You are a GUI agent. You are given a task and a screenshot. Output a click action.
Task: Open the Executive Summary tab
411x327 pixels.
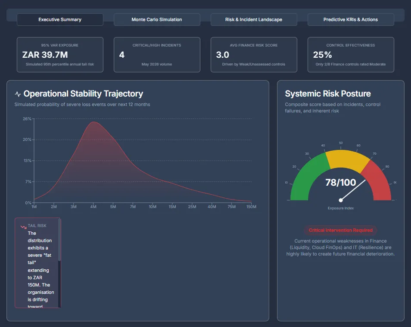coord(60,20)
